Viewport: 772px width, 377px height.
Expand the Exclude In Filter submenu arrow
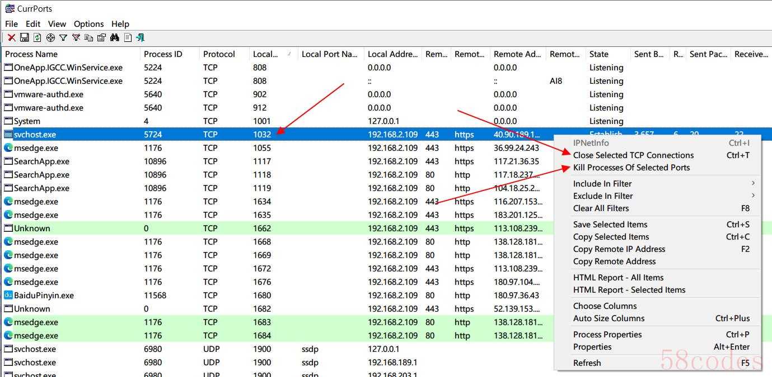point(753,195)
